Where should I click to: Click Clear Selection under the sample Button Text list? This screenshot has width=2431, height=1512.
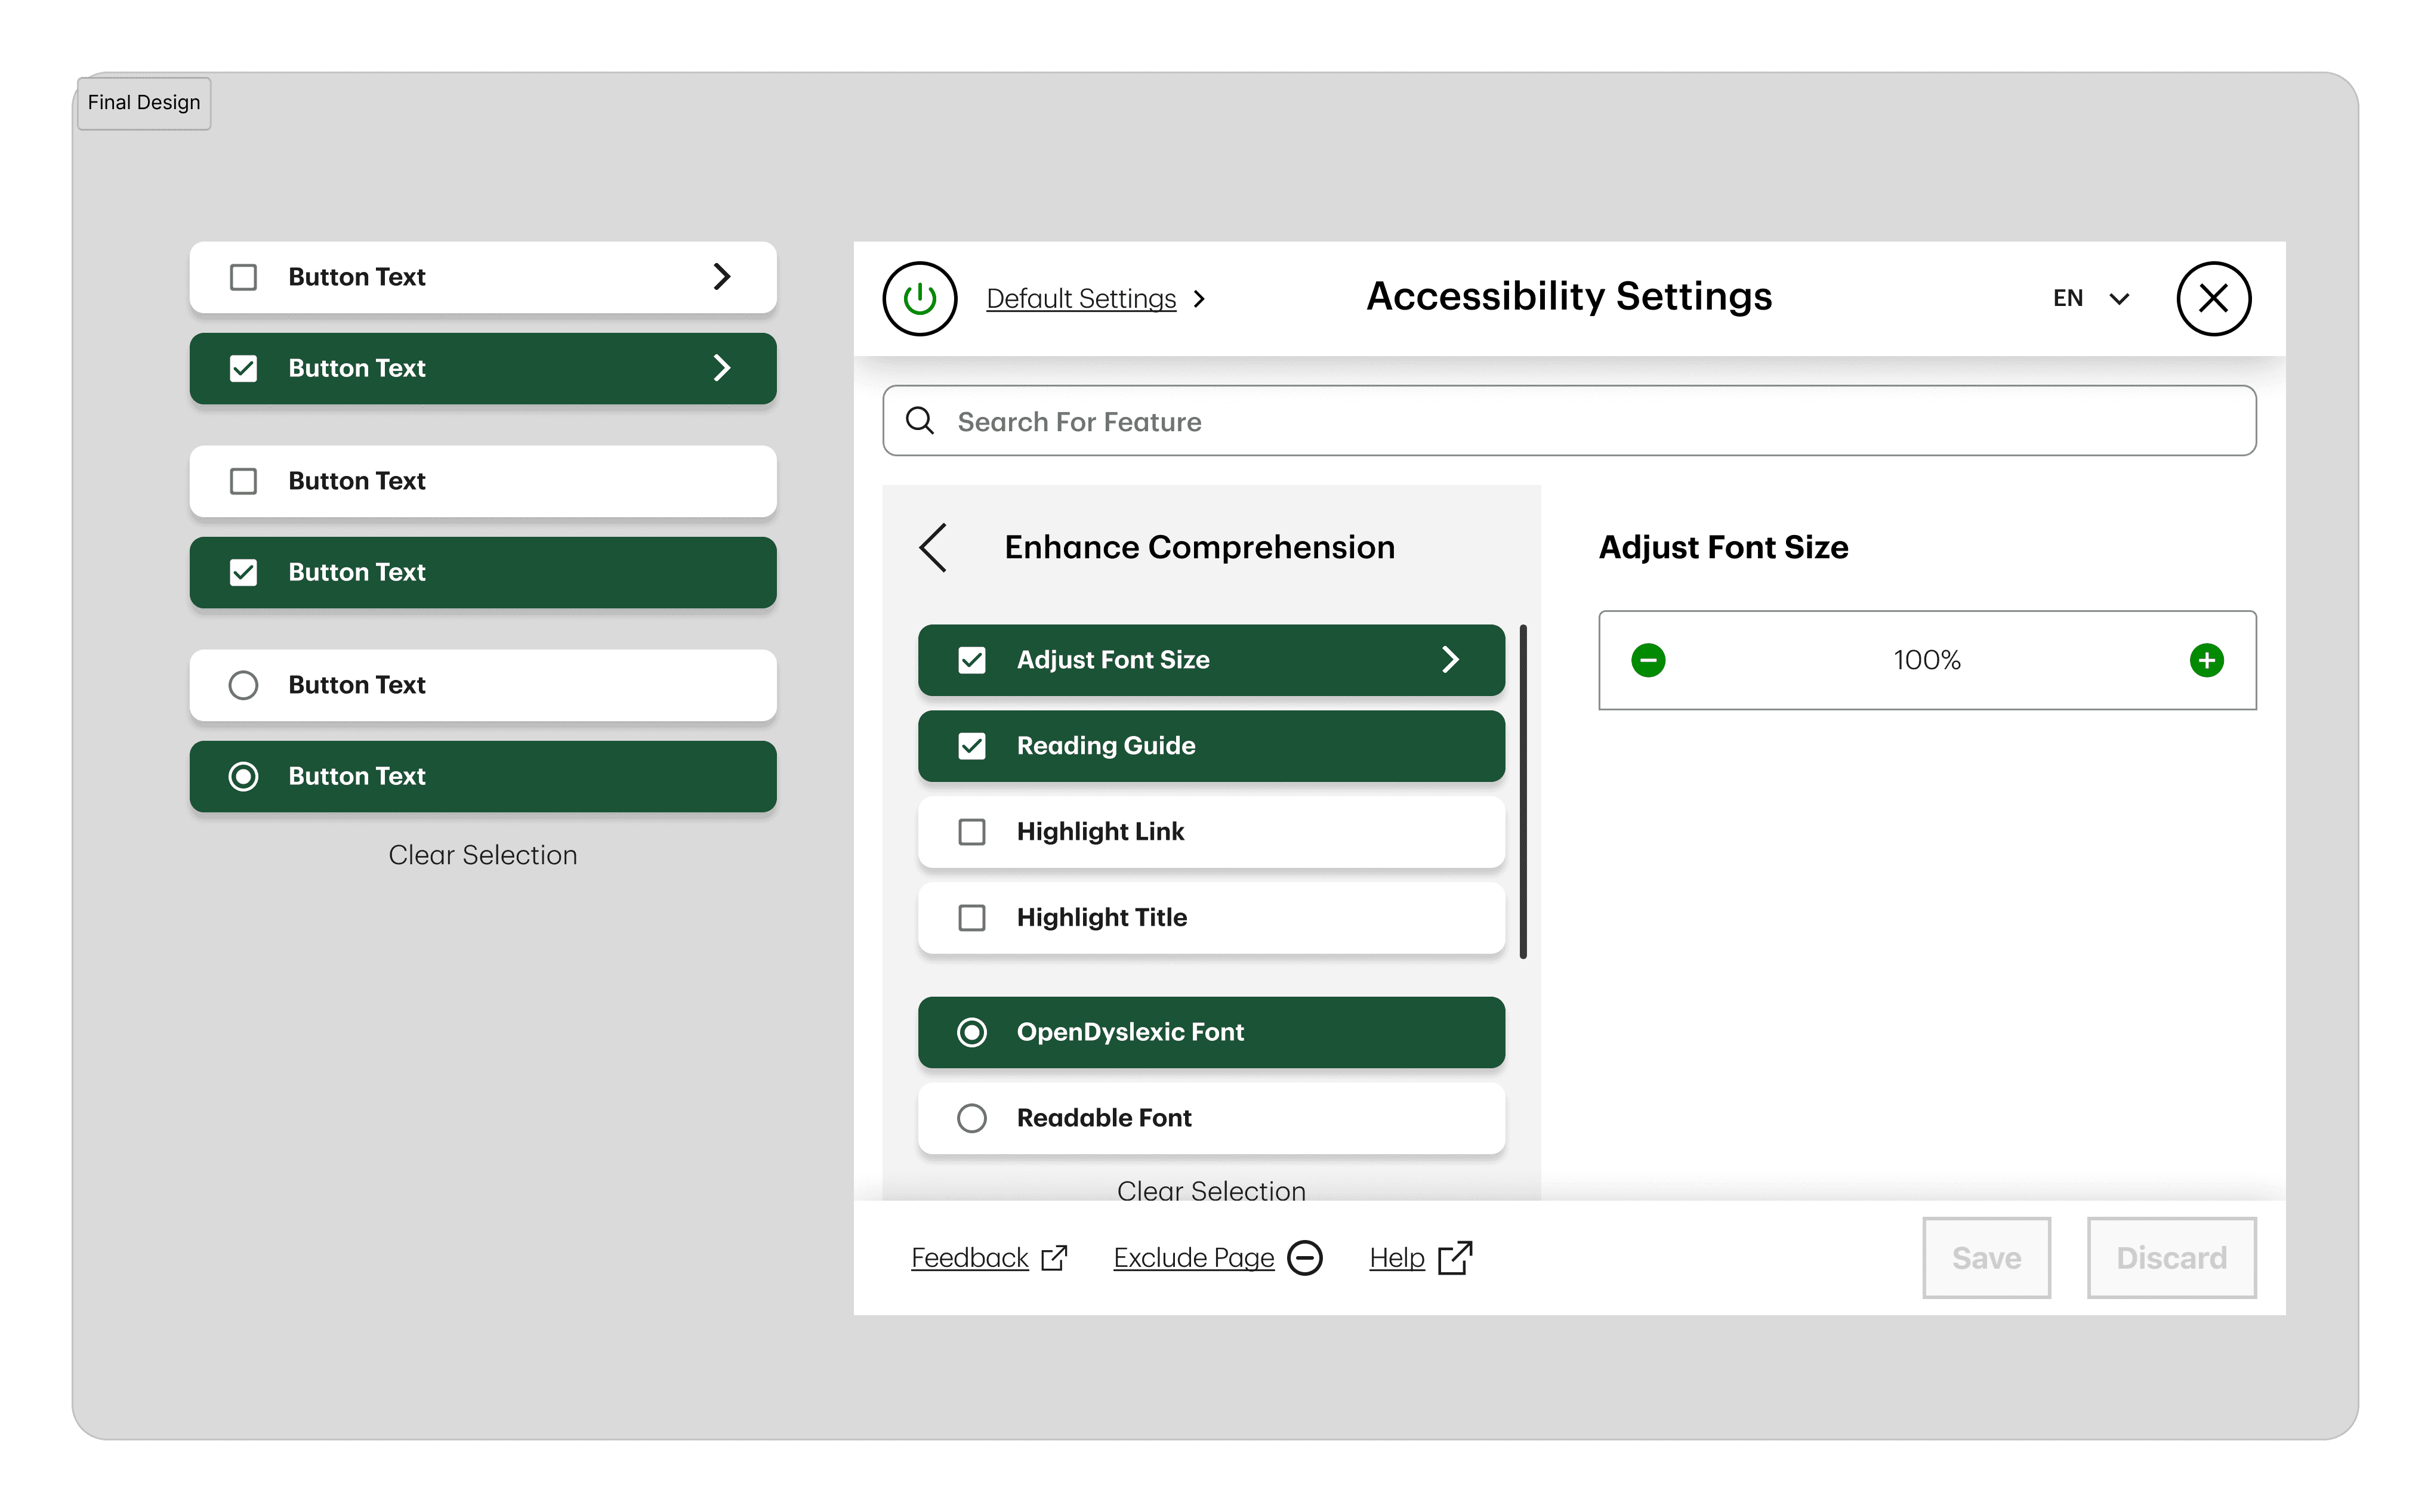[482, 855]
